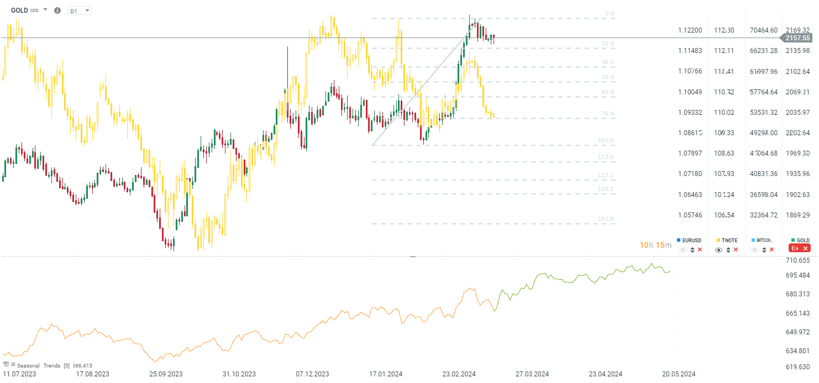Remove the Seasonal Trends indicator

pyautogui.click(x=13, y=364)
